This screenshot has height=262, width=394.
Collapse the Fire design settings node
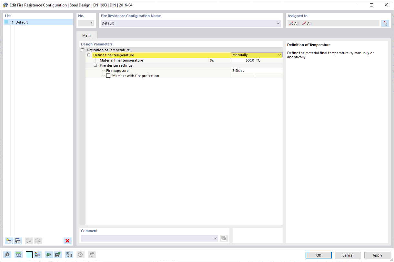tap(95, 65)
